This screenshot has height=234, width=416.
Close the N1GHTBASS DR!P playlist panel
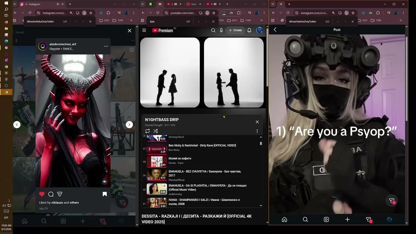point(257,122)
